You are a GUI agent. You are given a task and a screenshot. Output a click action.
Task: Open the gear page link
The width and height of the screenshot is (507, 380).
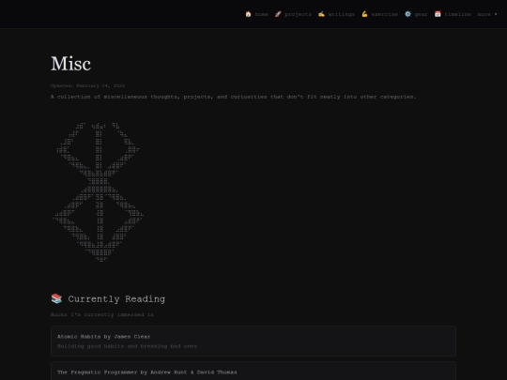coord(421,14)
